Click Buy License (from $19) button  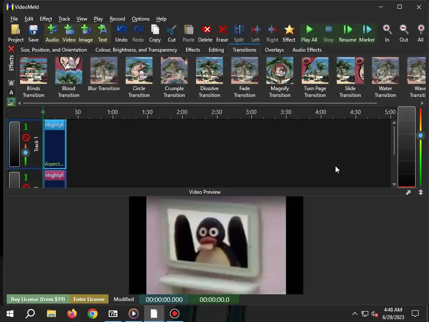(x=38, y=299)
